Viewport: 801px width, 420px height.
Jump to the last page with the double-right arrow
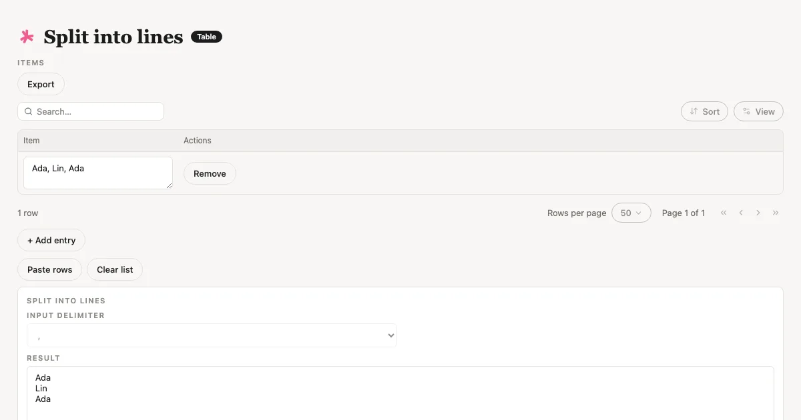(x=776, y=213)
